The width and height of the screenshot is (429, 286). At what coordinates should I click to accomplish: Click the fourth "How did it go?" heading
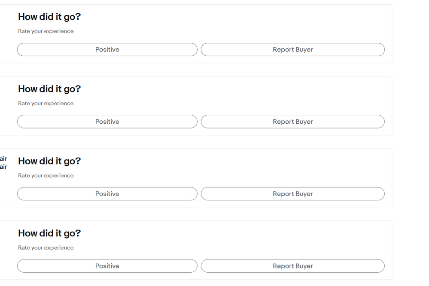point(49,233)
